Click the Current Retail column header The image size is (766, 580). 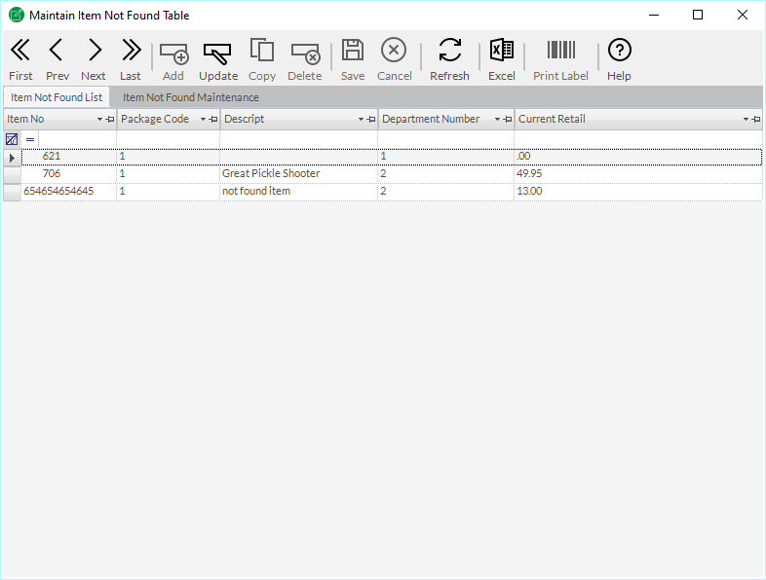click(x=624, y=120)
